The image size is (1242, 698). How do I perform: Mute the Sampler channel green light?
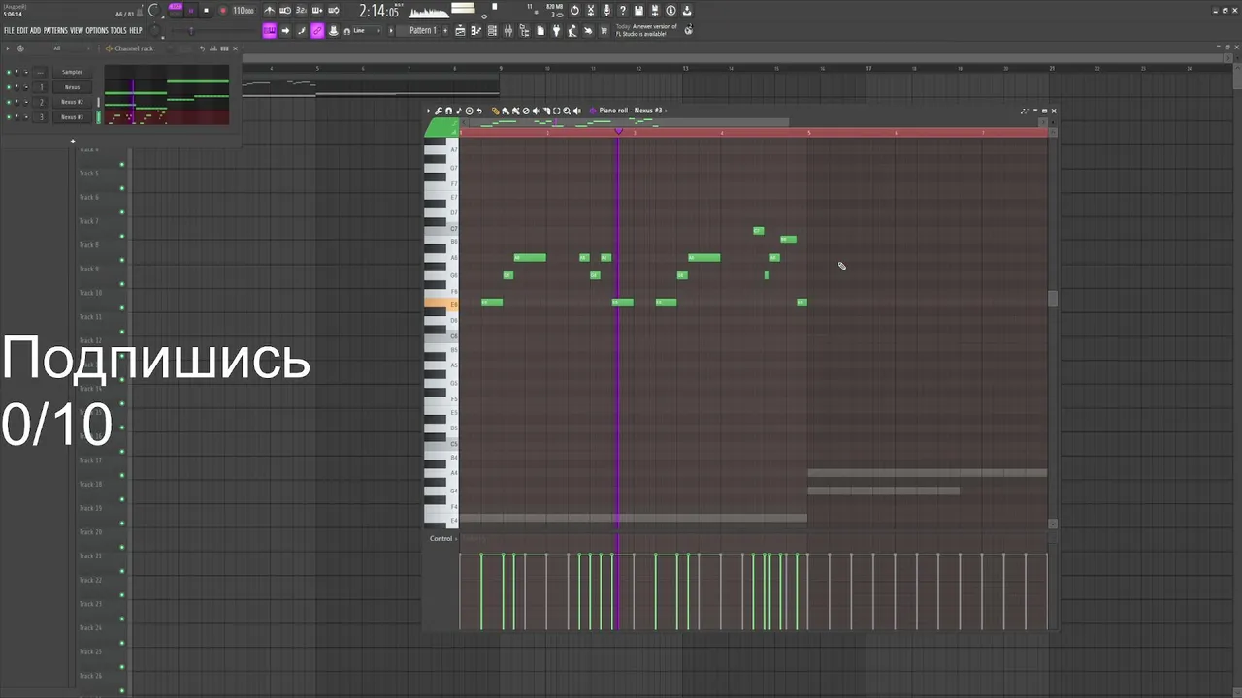pyautogui.click(x=9, y=72)
